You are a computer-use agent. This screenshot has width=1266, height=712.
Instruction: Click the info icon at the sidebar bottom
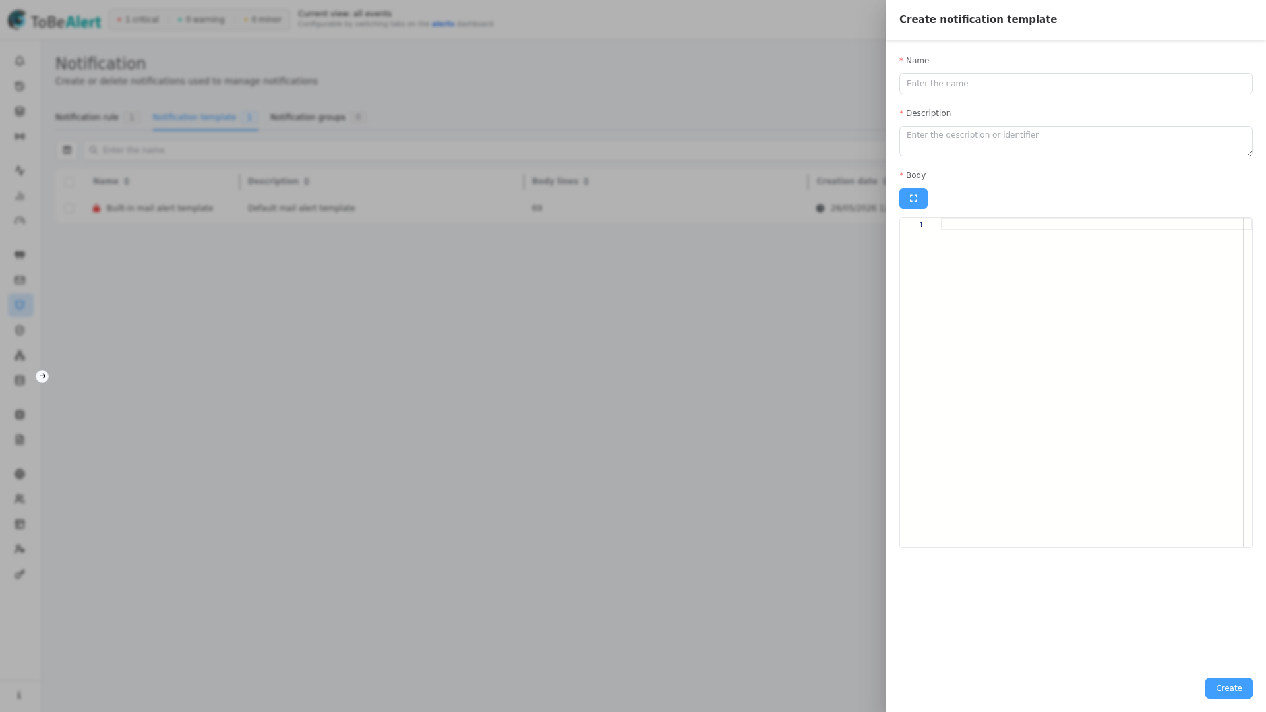pos(19,696)
